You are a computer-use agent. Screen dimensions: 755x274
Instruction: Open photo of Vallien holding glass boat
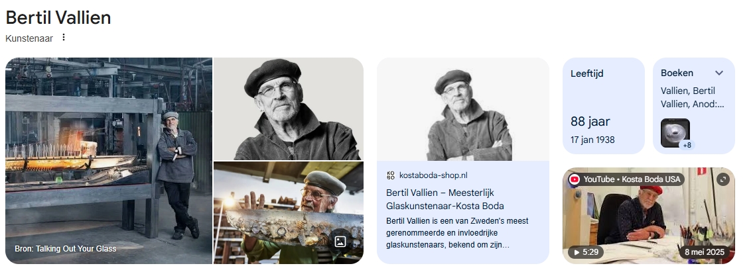[289, 212]
